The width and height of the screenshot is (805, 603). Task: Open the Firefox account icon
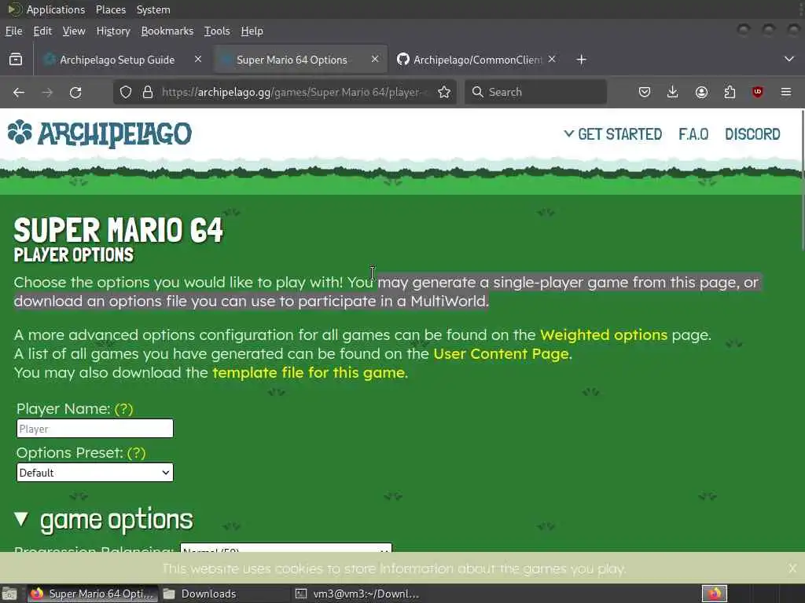(701, 93)
